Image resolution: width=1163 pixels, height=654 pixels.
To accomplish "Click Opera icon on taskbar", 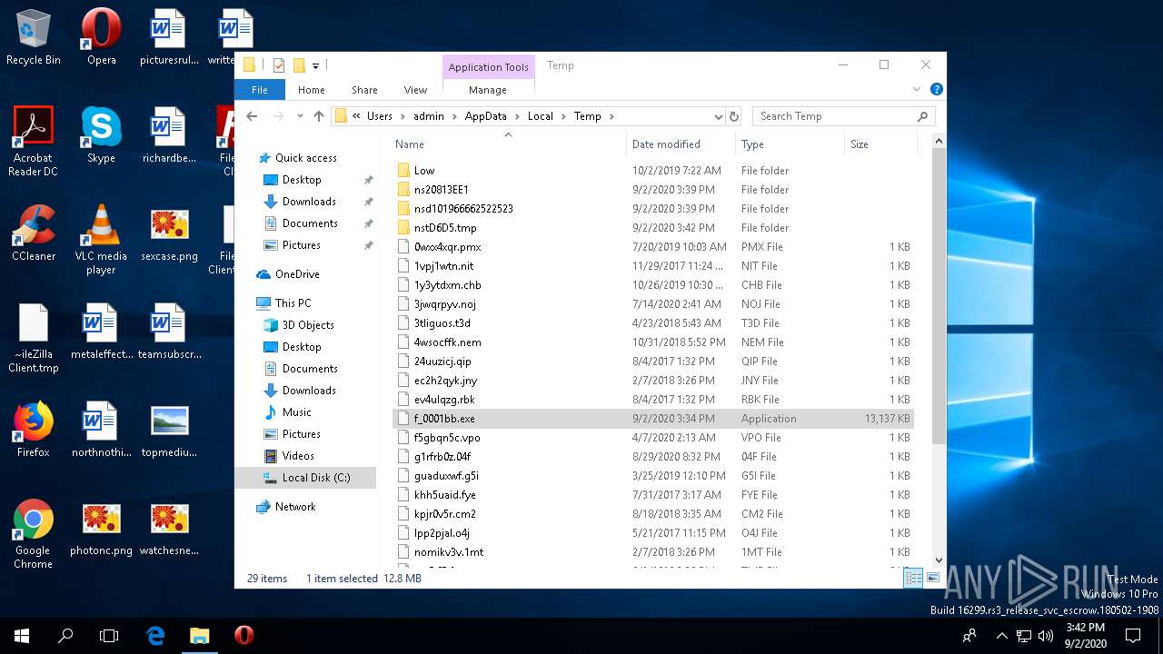I will (x=244, y=636).
